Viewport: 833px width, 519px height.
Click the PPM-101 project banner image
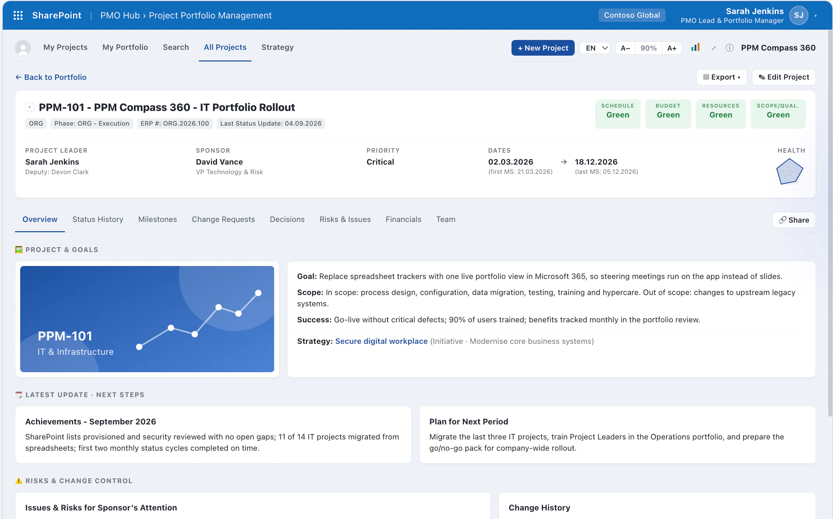[147, 319]
